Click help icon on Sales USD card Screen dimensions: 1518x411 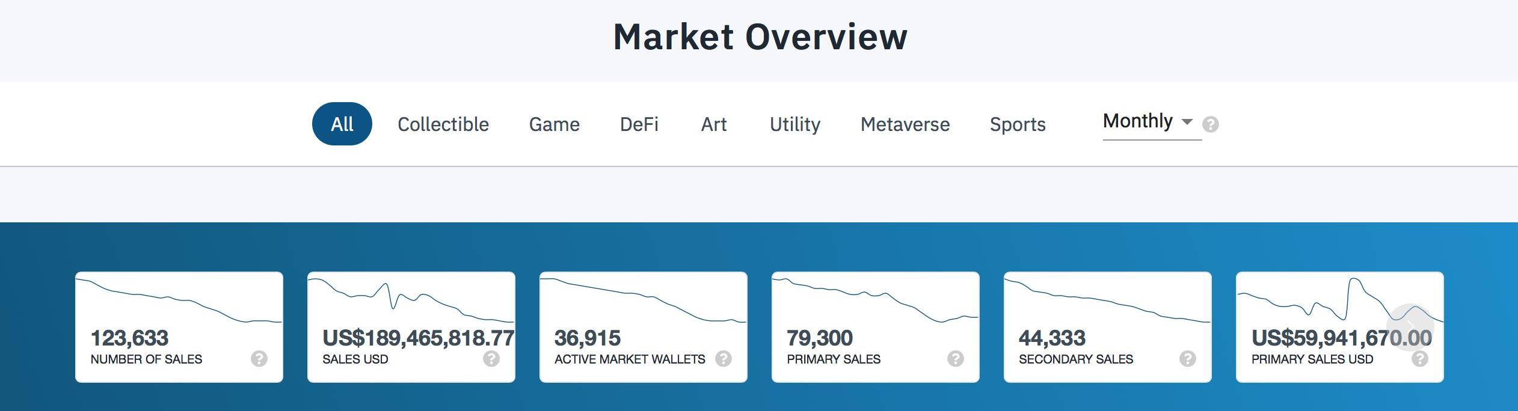(491, 359)
